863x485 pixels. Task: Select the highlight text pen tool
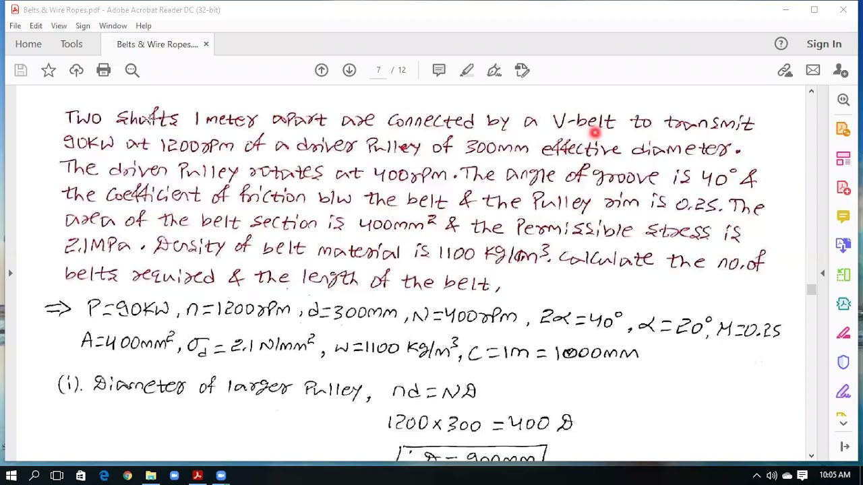coord(467,70)
